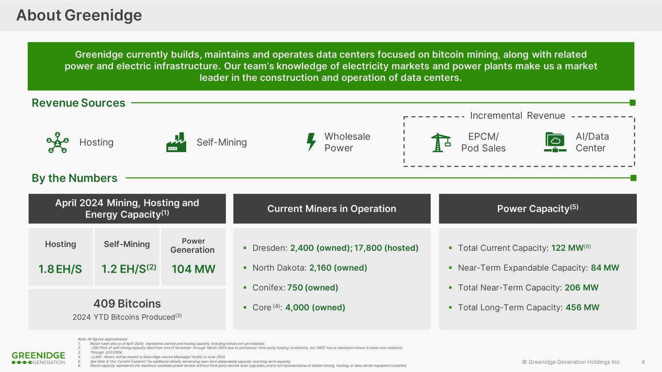Click 'Near-Term Expandable Capacity: 84 MW' line
The image size is (662, 372).
tap(534, 268)
